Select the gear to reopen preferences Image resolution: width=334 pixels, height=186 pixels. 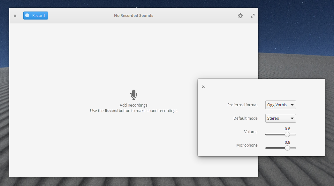point(240,15)
